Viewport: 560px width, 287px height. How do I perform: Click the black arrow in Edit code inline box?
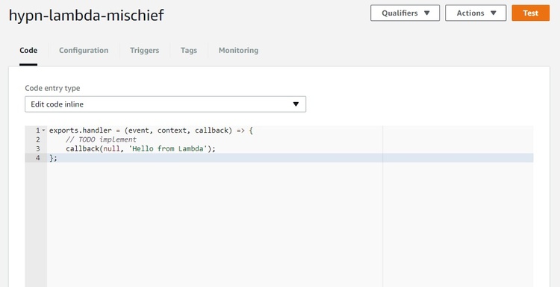click(296, 104)
